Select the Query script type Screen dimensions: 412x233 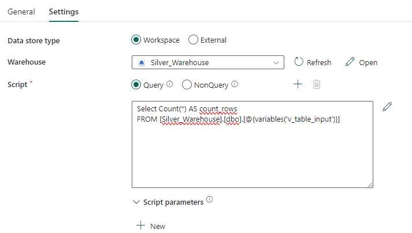coord(136,85)
